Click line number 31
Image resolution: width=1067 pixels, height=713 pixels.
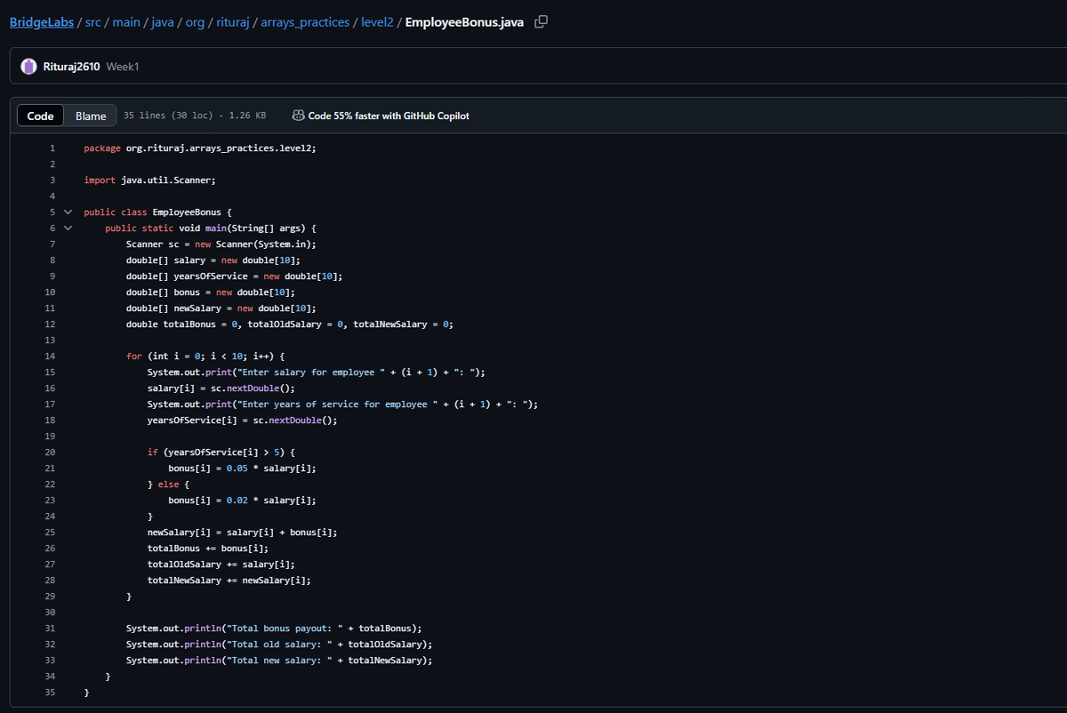click(x=50, y=629)
